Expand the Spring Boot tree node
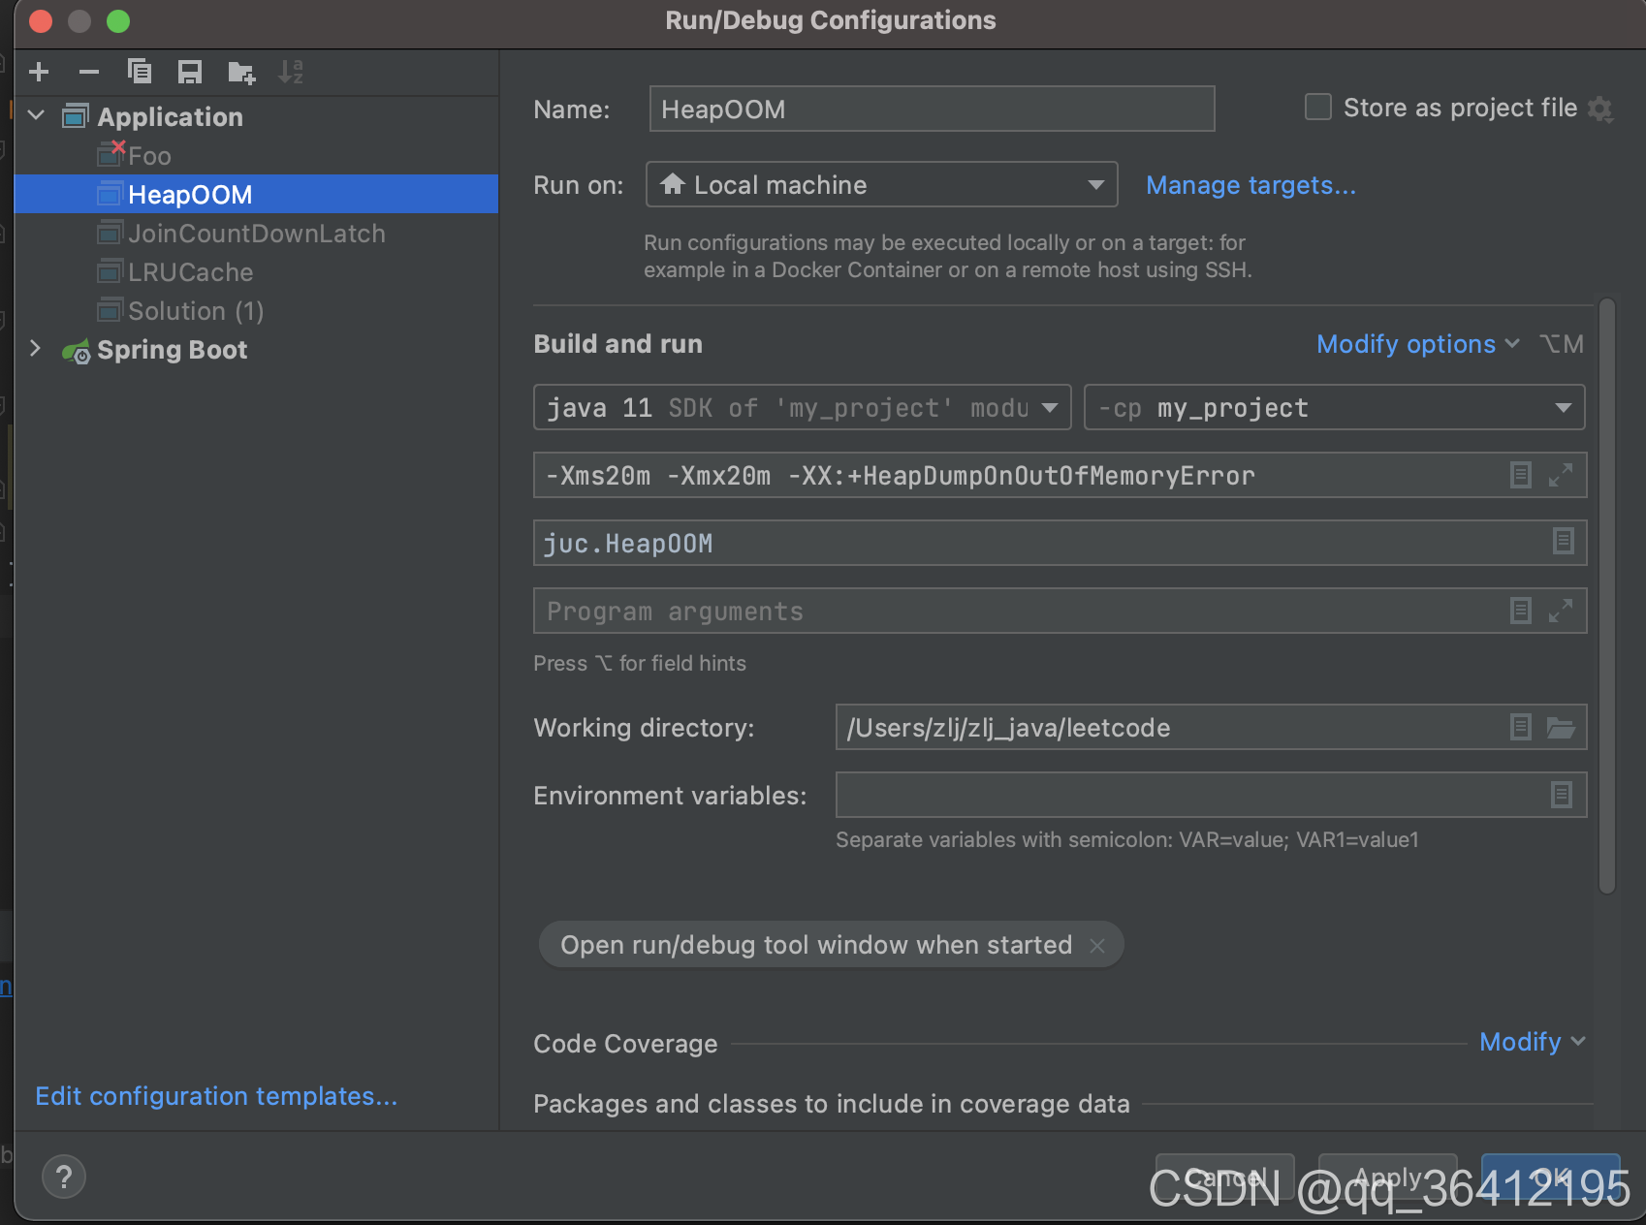This screenshot has width=1646, height=1225. pos(37,348)
